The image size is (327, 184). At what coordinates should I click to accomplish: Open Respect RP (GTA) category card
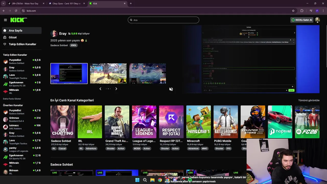click(x=171, y=122)
